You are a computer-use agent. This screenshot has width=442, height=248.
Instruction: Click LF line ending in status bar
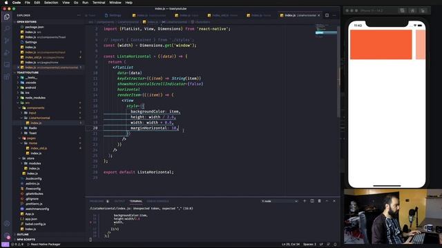pos(321,245)
